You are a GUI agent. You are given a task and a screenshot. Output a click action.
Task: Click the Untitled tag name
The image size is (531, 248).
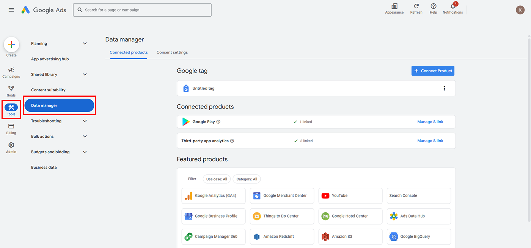pos(203,88)
